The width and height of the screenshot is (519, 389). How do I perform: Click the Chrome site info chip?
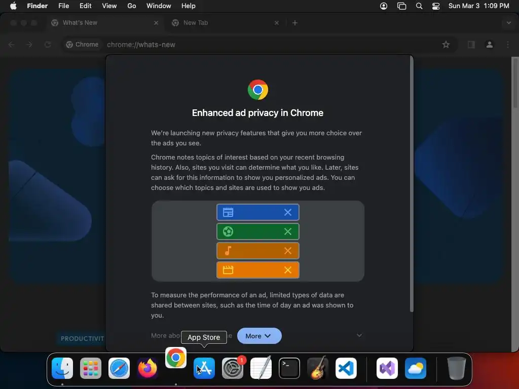click(83, 45)
